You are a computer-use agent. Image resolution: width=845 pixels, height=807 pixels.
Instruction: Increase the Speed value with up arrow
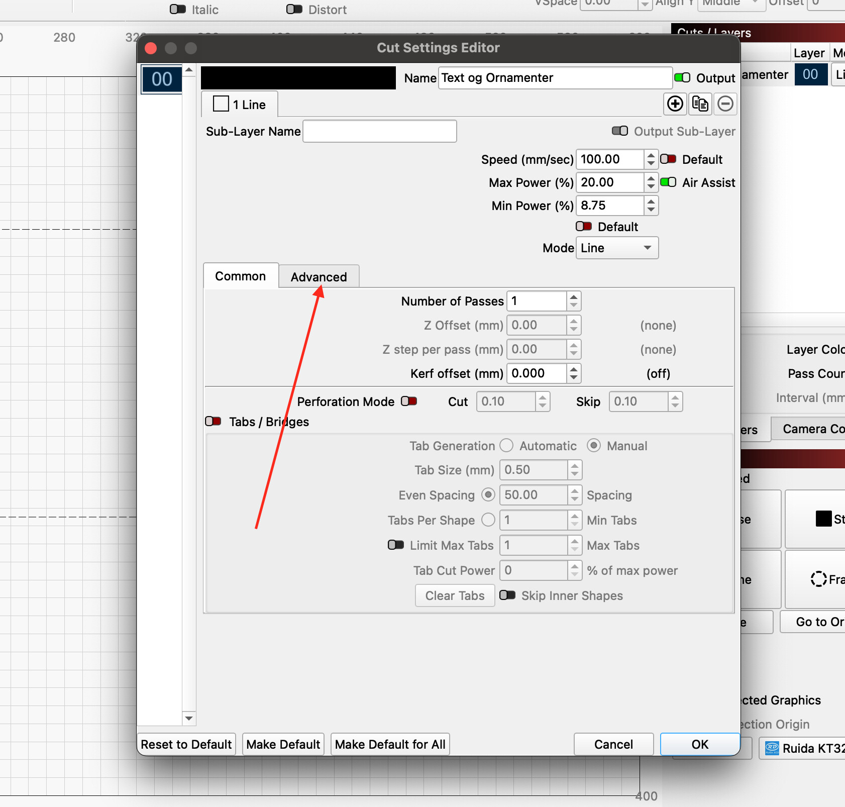651,155
